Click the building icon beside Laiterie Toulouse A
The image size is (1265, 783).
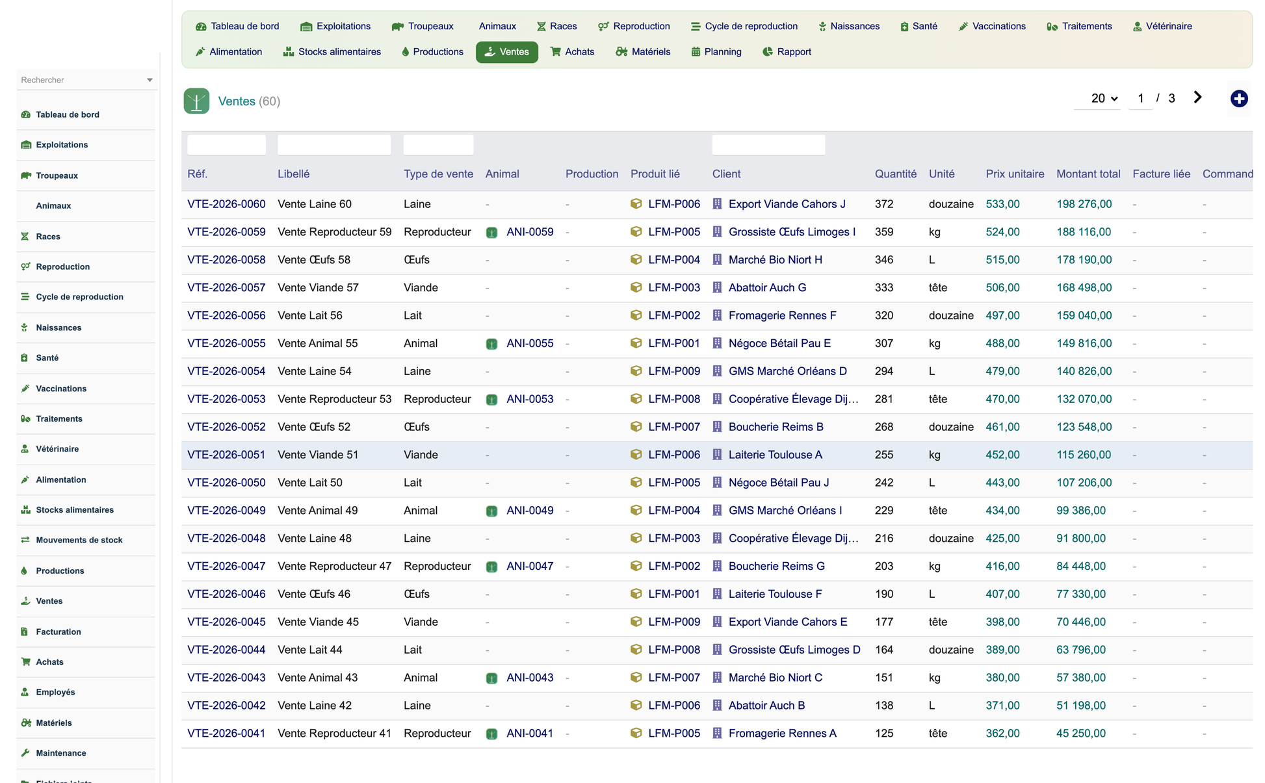pyautogui.click(x=717, y=455)
